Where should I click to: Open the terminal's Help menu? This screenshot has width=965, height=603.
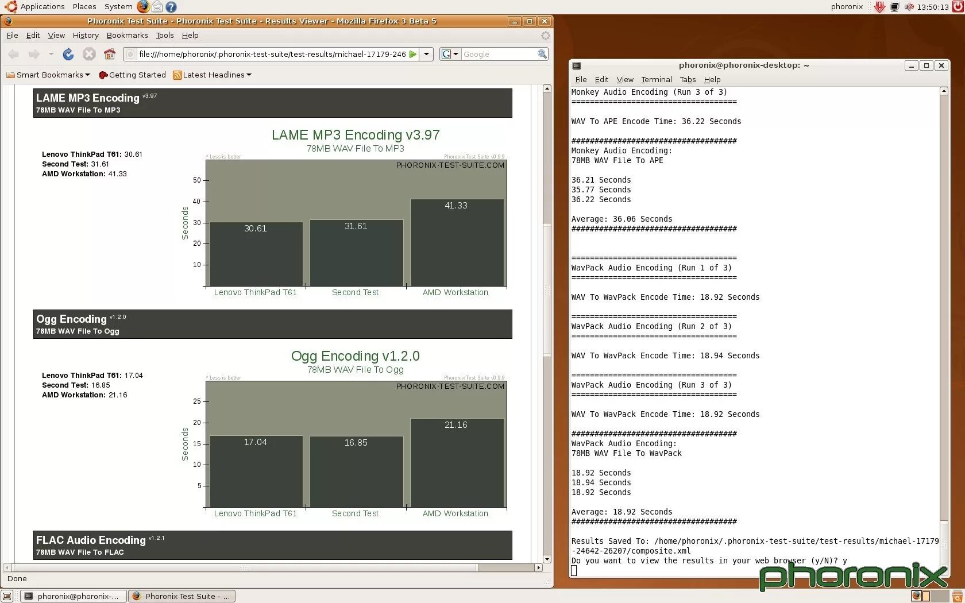[x=712, y=80]
